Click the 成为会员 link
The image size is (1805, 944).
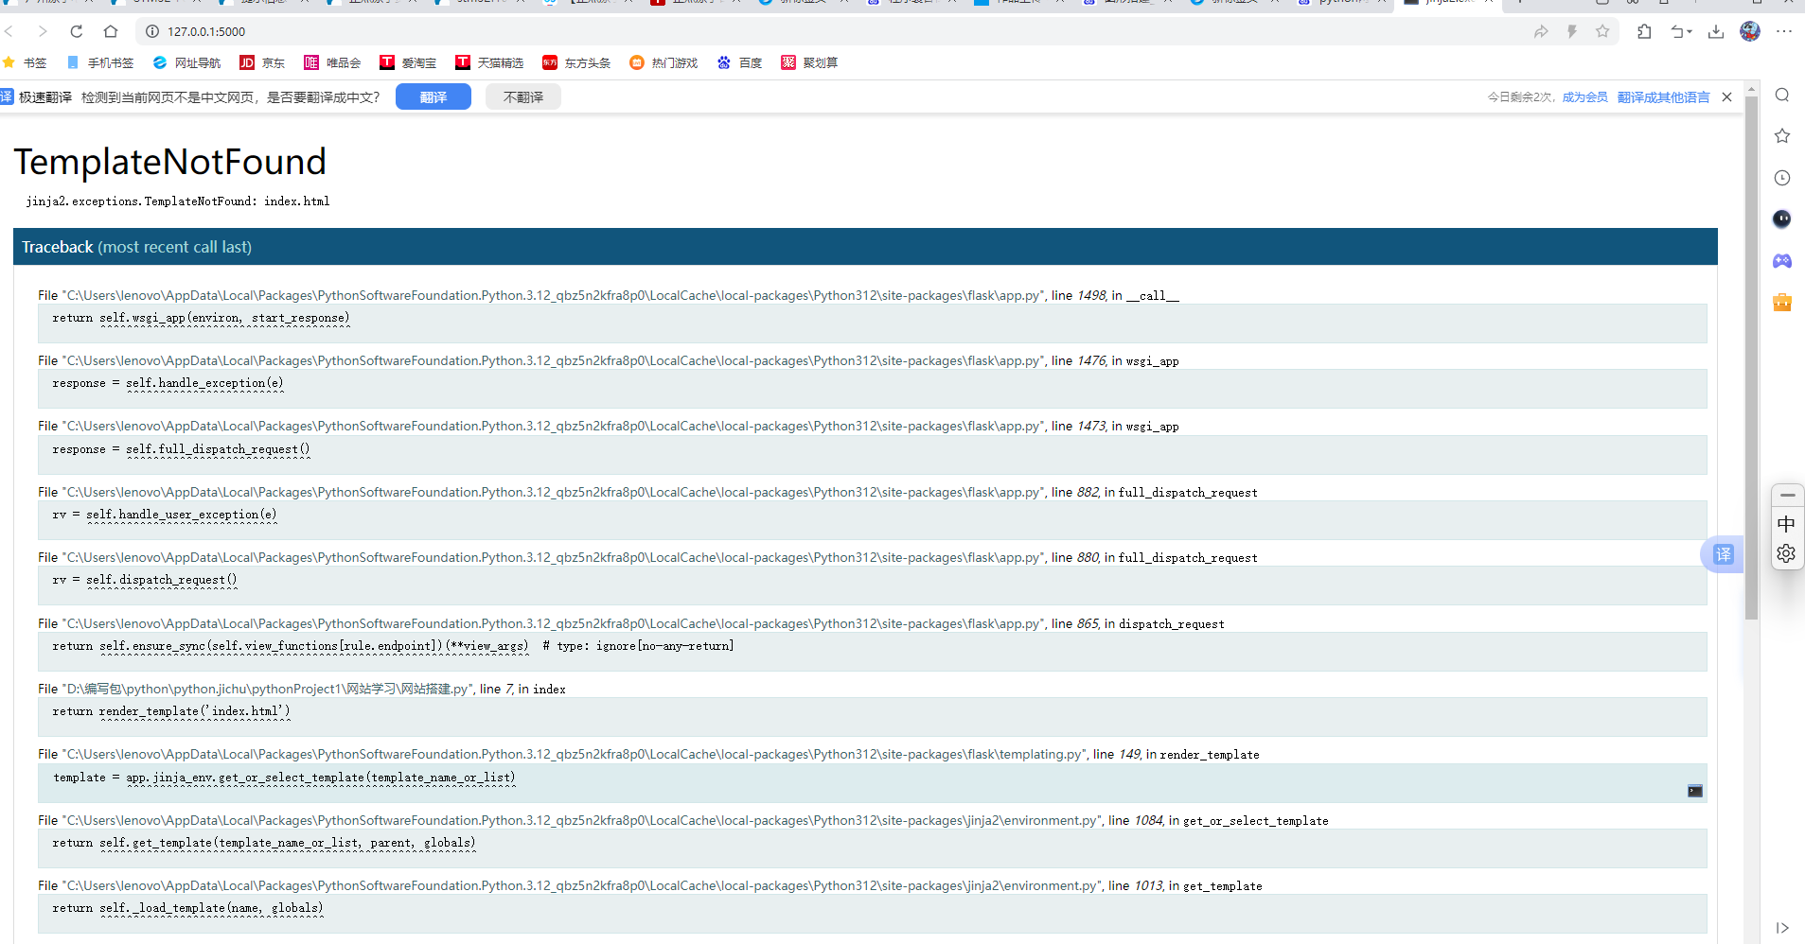1584,96
